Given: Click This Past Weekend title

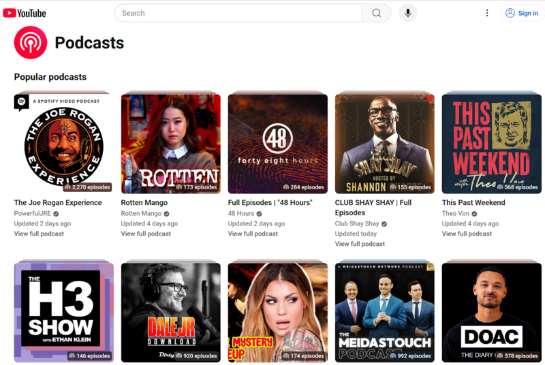Looking at the screenshot, I should coord(473,202).
